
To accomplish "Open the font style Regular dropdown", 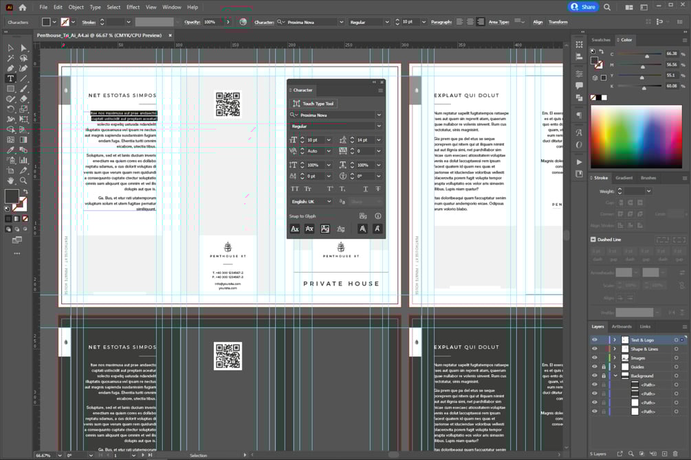I will pyautogui.click(x=336, y=126).
